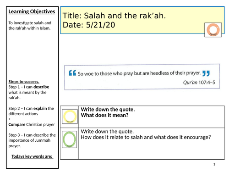Click the blue opening quotation mark
This screenshot has width=229, height=172.
[x=72, y=73]
